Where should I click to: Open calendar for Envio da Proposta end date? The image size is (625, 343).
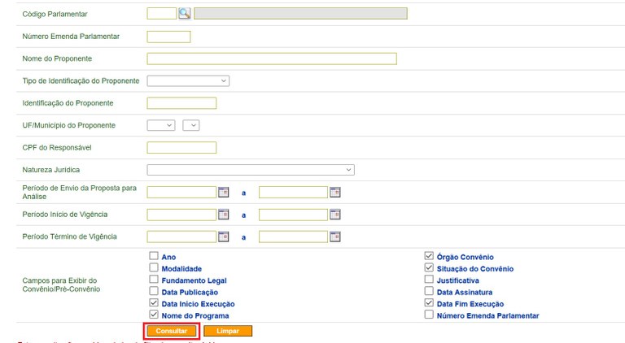[335, 192]
